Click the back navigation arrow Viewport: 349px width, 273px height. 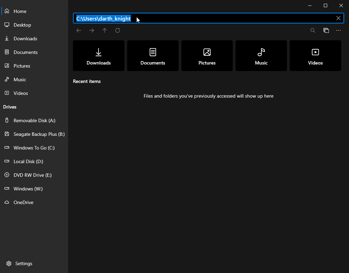(x=79, y=30)
